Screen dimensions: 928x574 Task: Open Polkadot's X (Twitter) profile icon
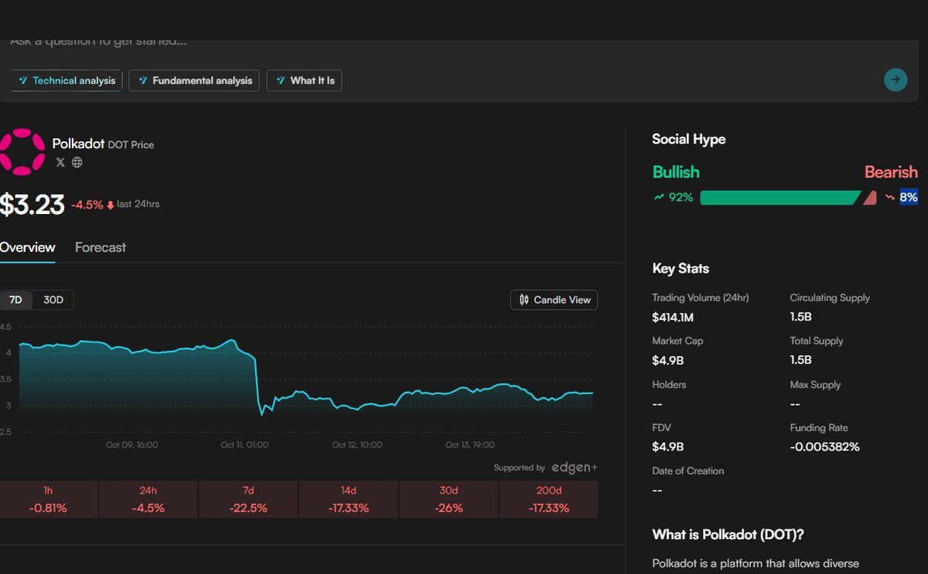60,162
